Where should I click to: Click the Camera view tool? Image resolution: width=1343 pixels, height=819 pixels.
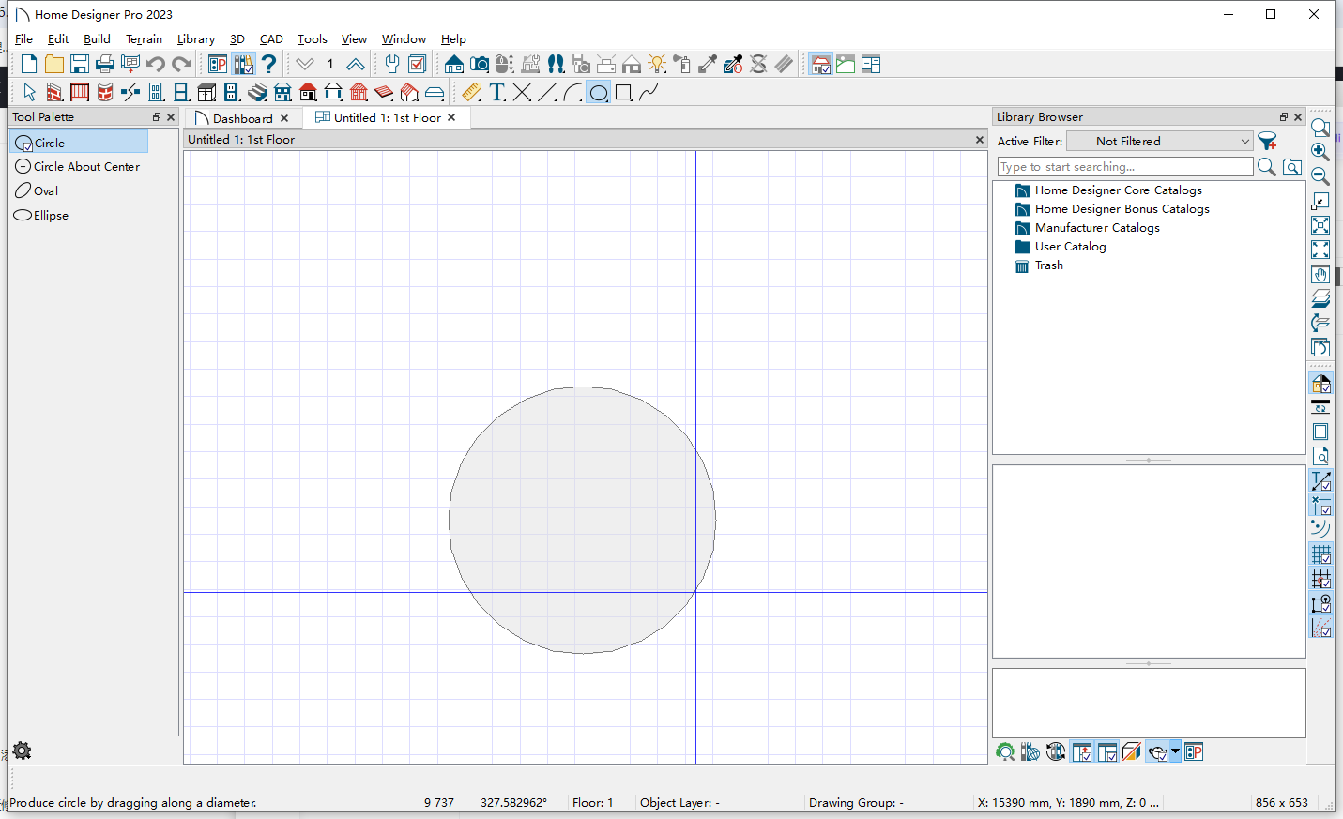click(480, 64)
